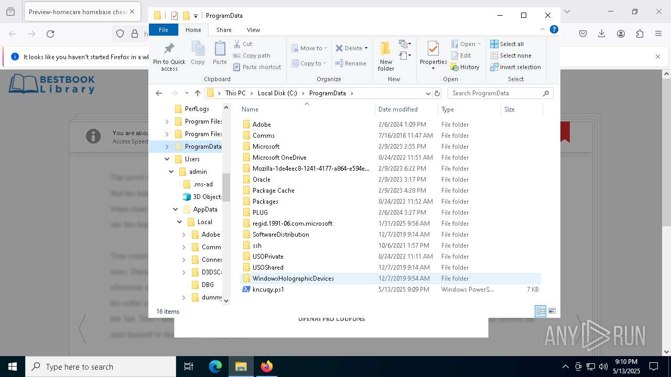Click the navigation pane scrollbar thumb

(x=226, y=187)
